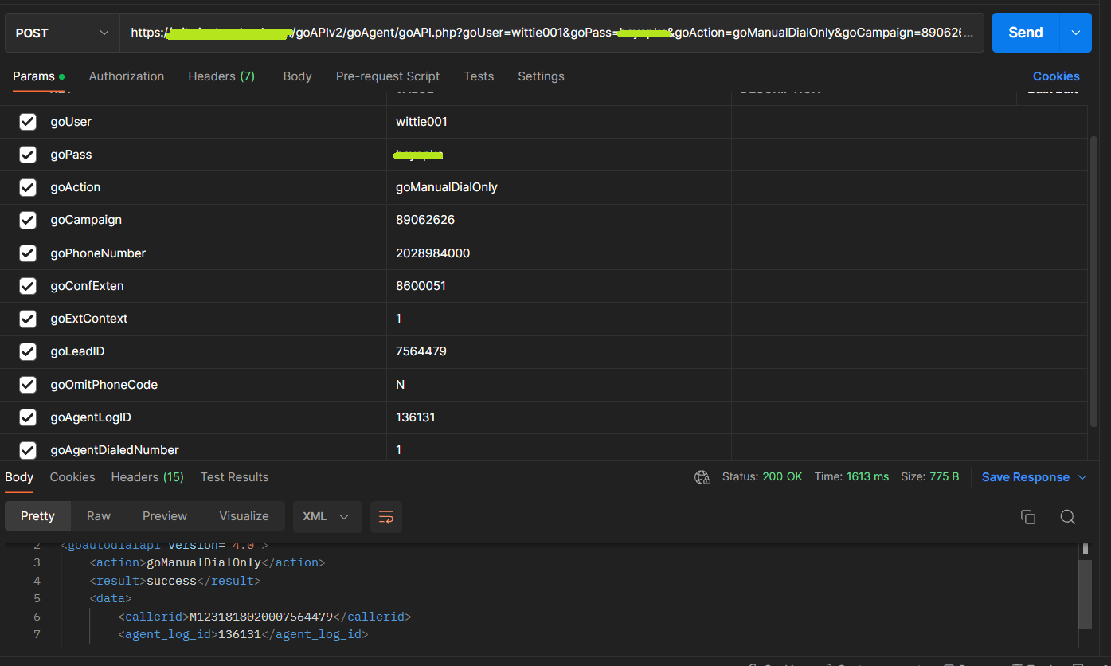Uncheck the goPass parameter checkbox
This screenshot has width=1111, height=666.
point(28,155)
